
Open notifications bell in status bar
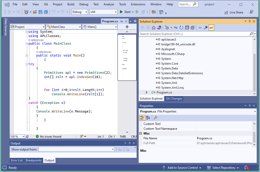246,168
